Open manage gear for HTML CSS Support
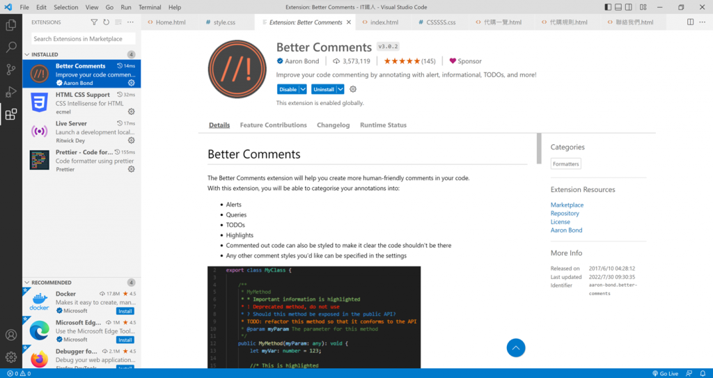 (132, 111)
